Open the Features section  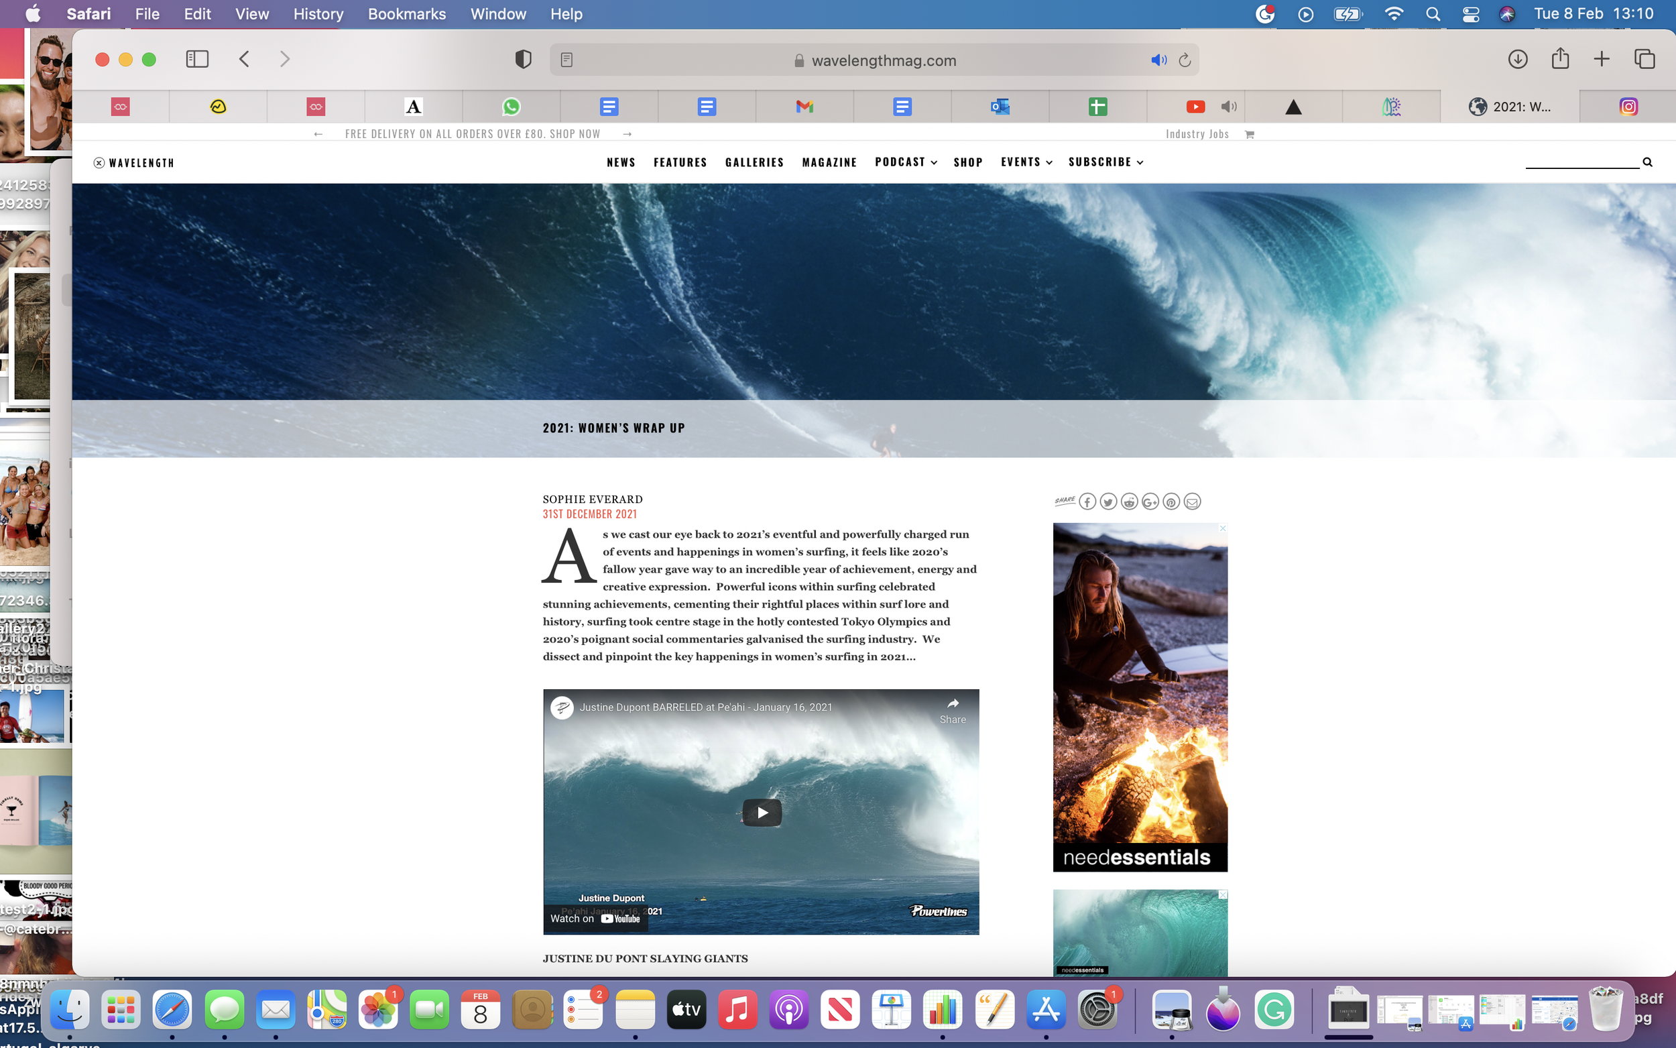(x=680, y=162)
